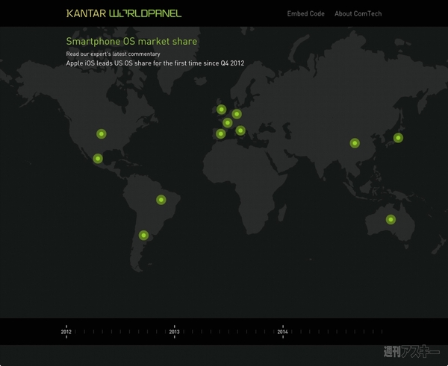Select the Mexico map marker

[x=98, y=158]
